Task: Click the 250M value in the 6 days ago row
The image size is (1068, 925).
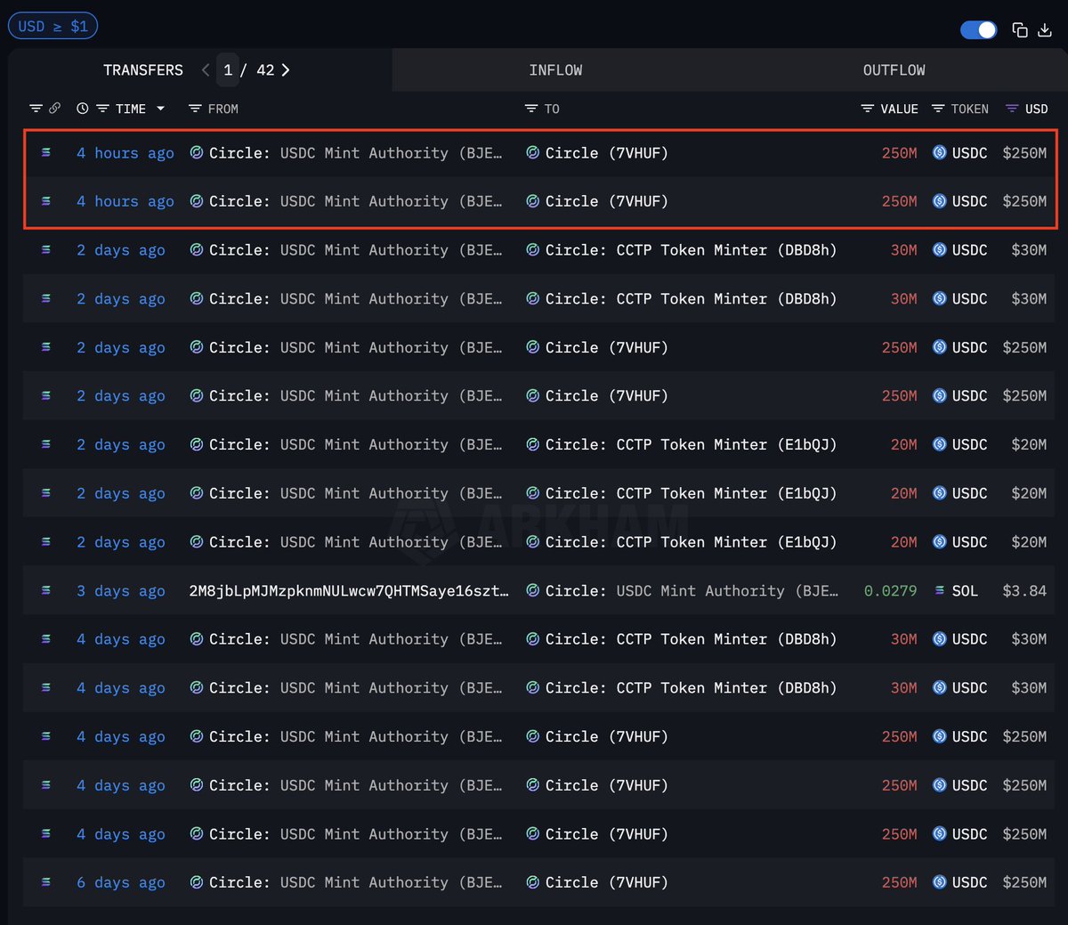Action: tap(899, 883)
